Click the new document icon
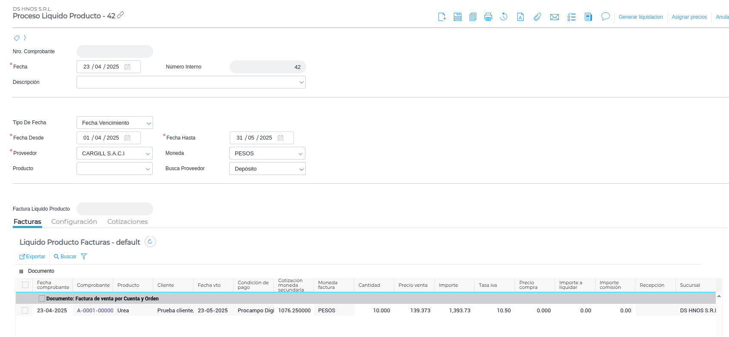The image size is (729, 337). coord(442,17)
